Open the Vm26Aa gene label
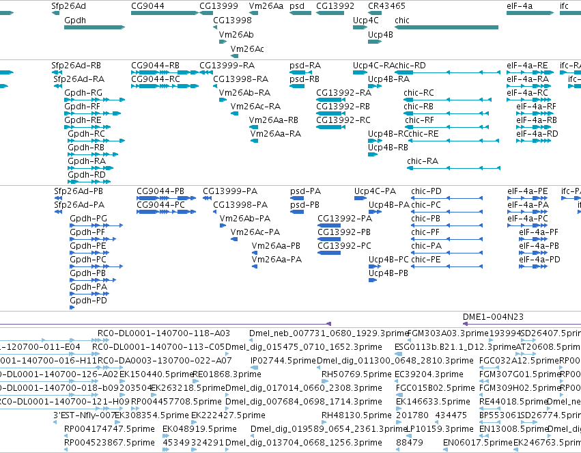581x453 pixels. click(266, 6)
